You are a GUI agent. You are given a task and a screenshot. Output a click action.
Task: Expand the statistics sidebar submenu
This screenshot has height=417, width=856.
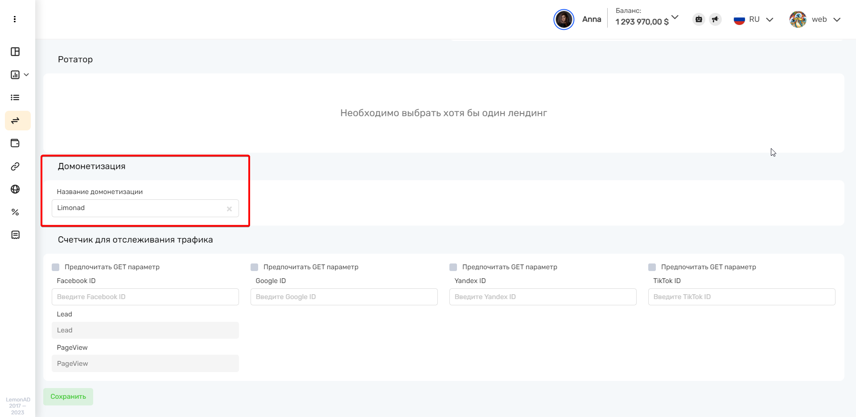click(19, 75)
